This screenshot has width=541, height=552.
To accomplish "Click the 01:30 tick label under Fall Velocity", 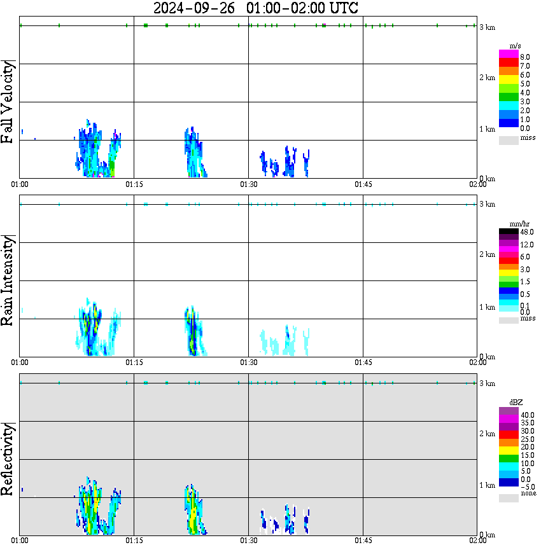I will (249, 184).
